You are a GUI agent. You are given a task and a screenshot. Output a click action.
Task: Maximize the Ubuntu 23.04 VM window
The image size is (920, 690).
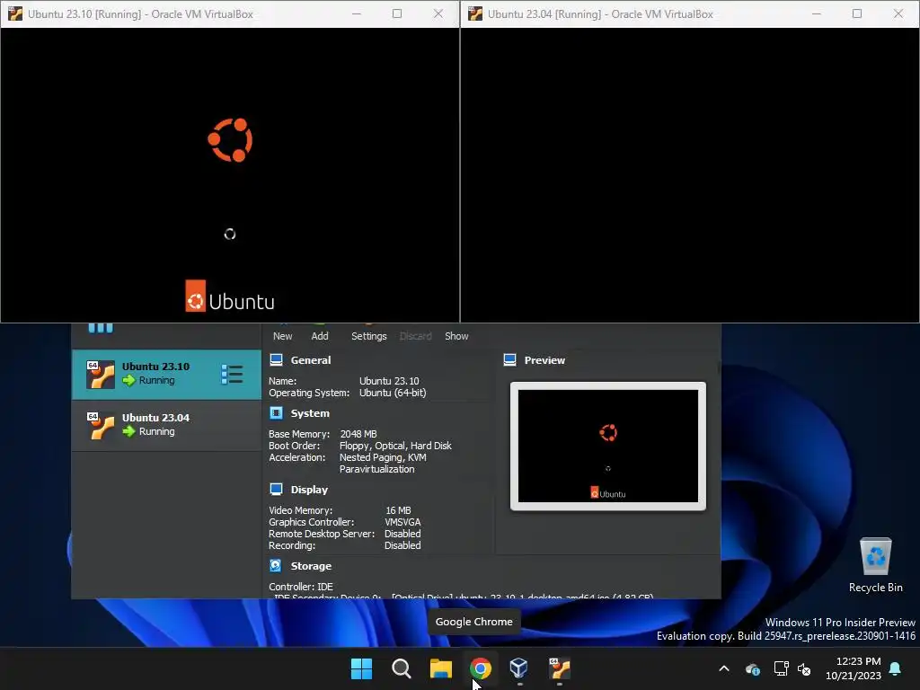[857, 13]
